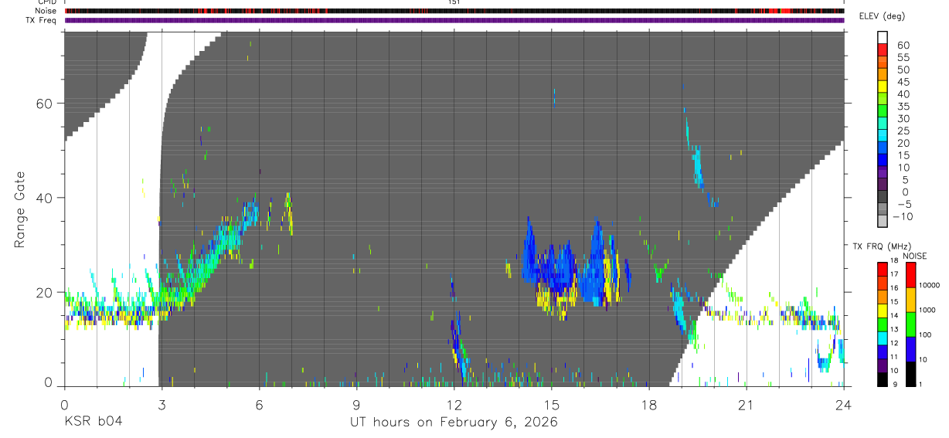Click 'UT hours on February 6, 2026' title

[454, 422]
